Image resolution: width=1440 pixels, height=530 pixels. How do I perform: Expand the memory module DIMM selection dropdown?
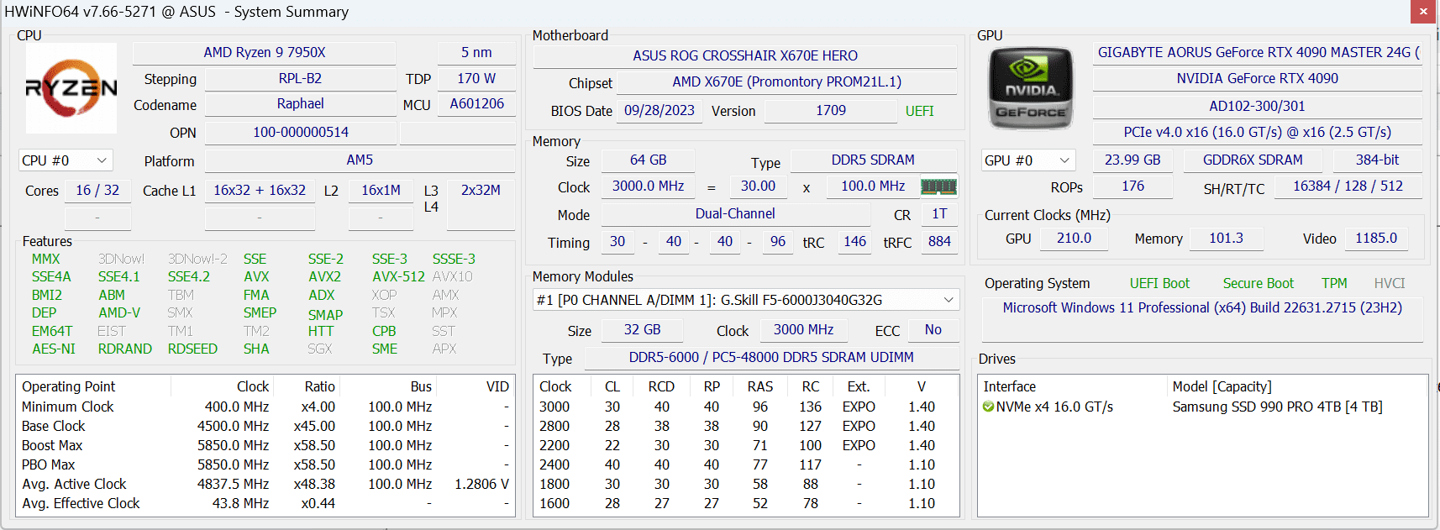click(746, 300)
